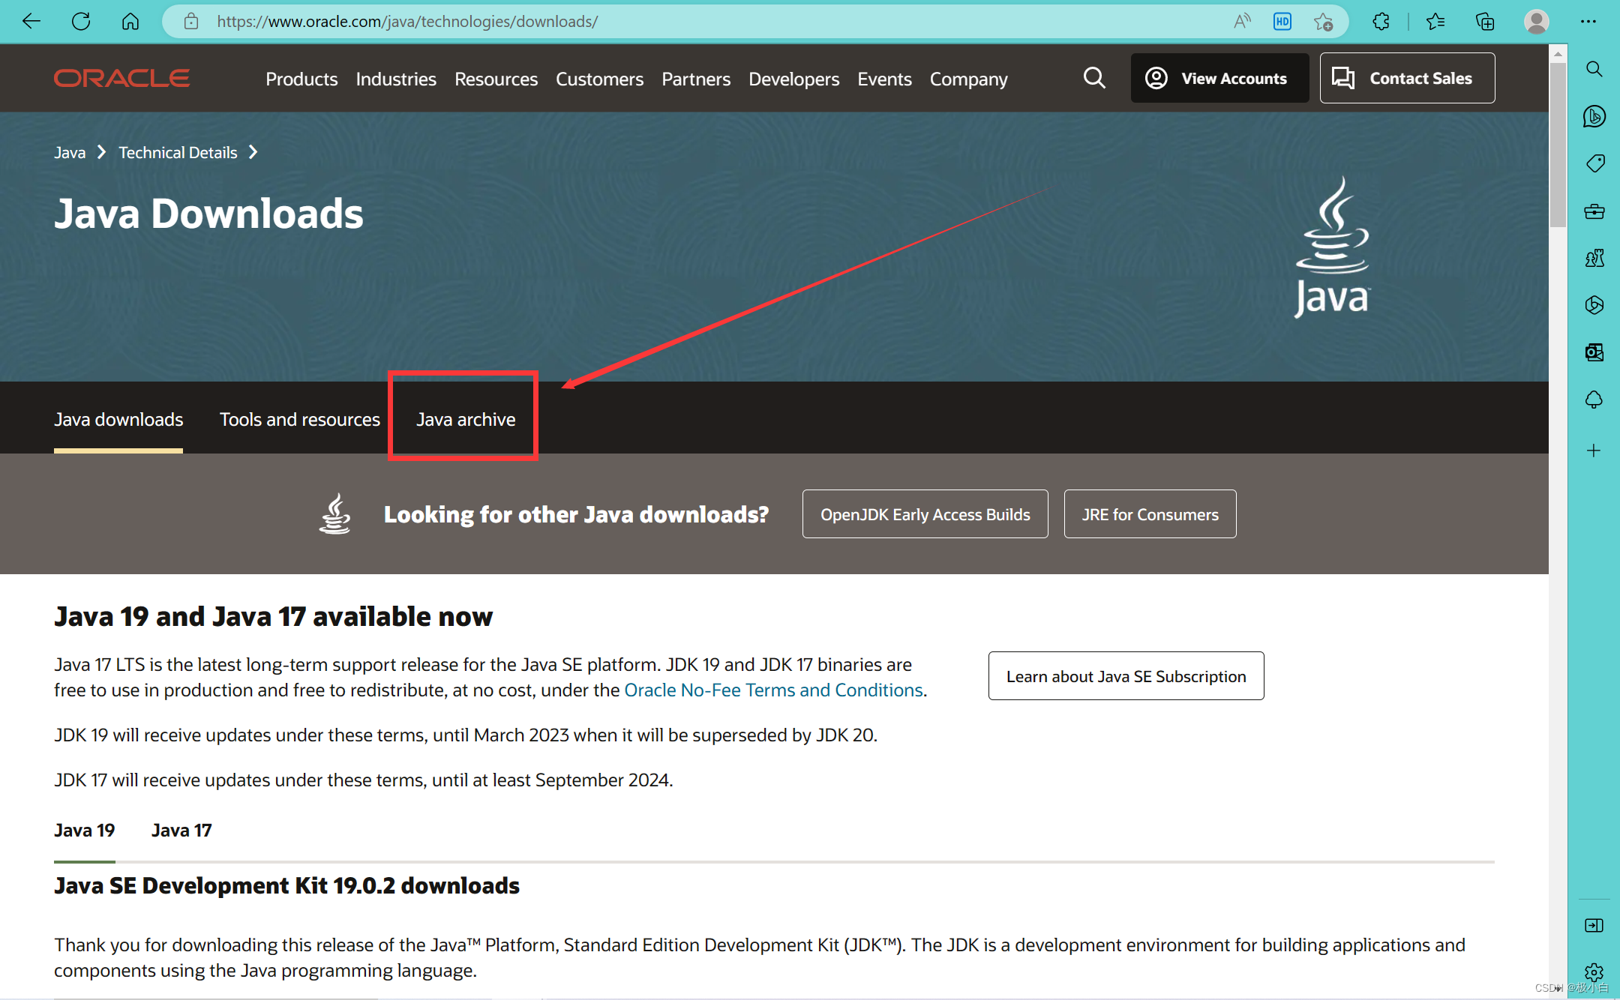Click View Accounts button

coord(1219,78)
